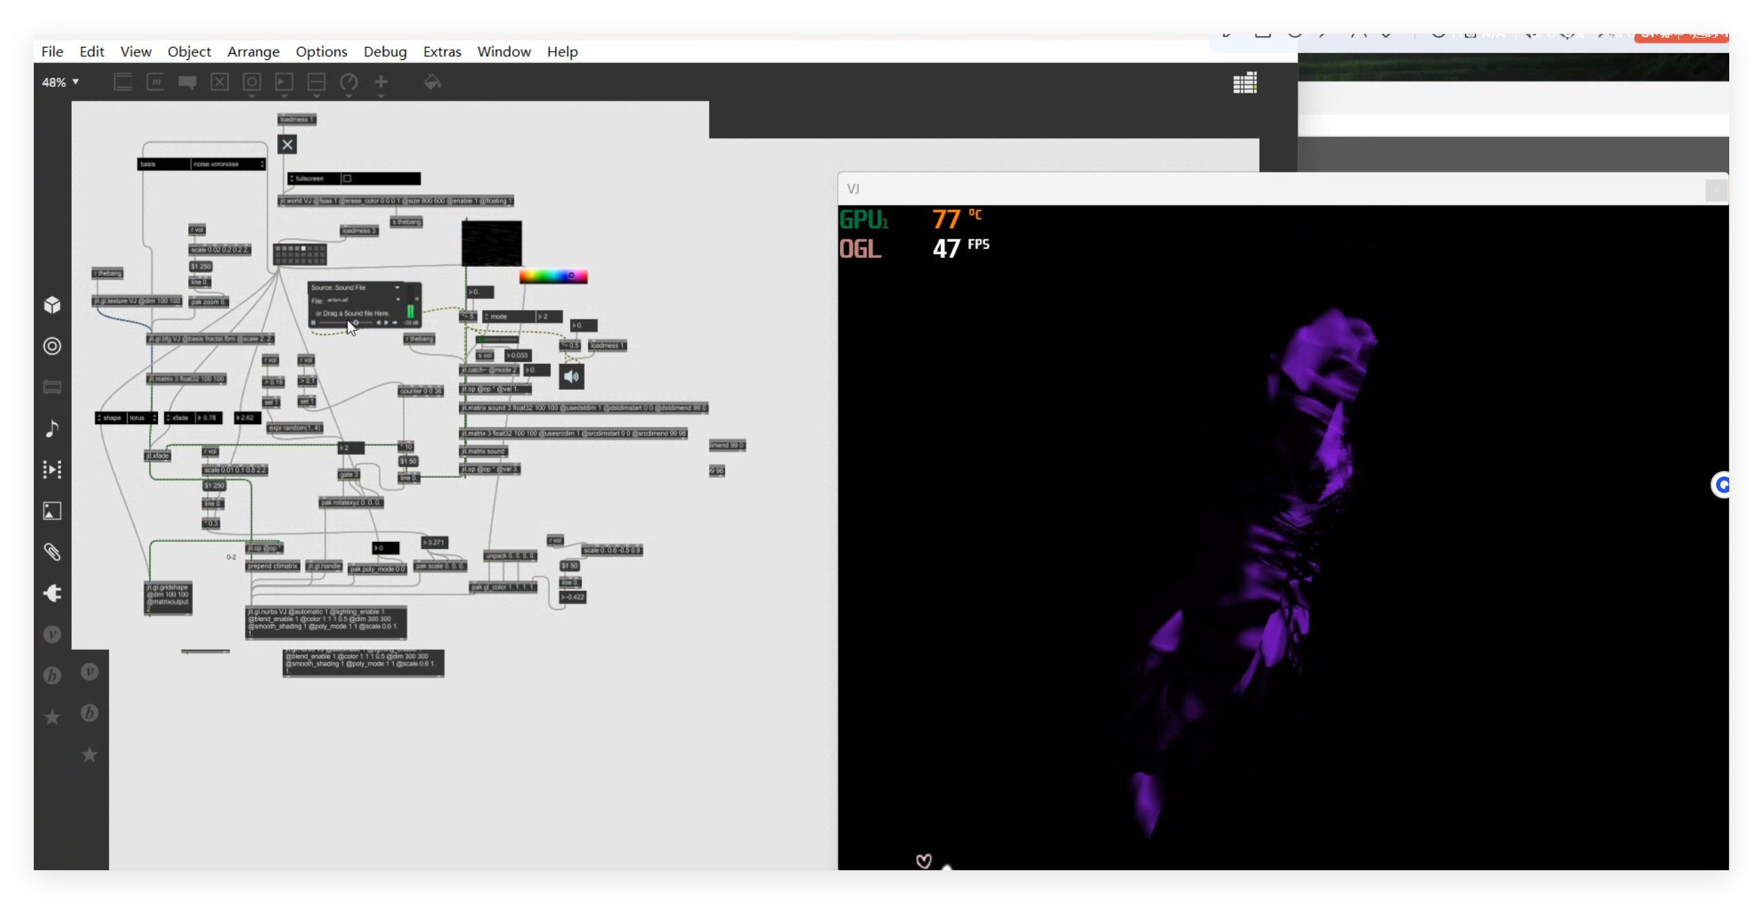Open the paint bucket format palette
This screenshot has height=904, width=1763.
point(432,82)
